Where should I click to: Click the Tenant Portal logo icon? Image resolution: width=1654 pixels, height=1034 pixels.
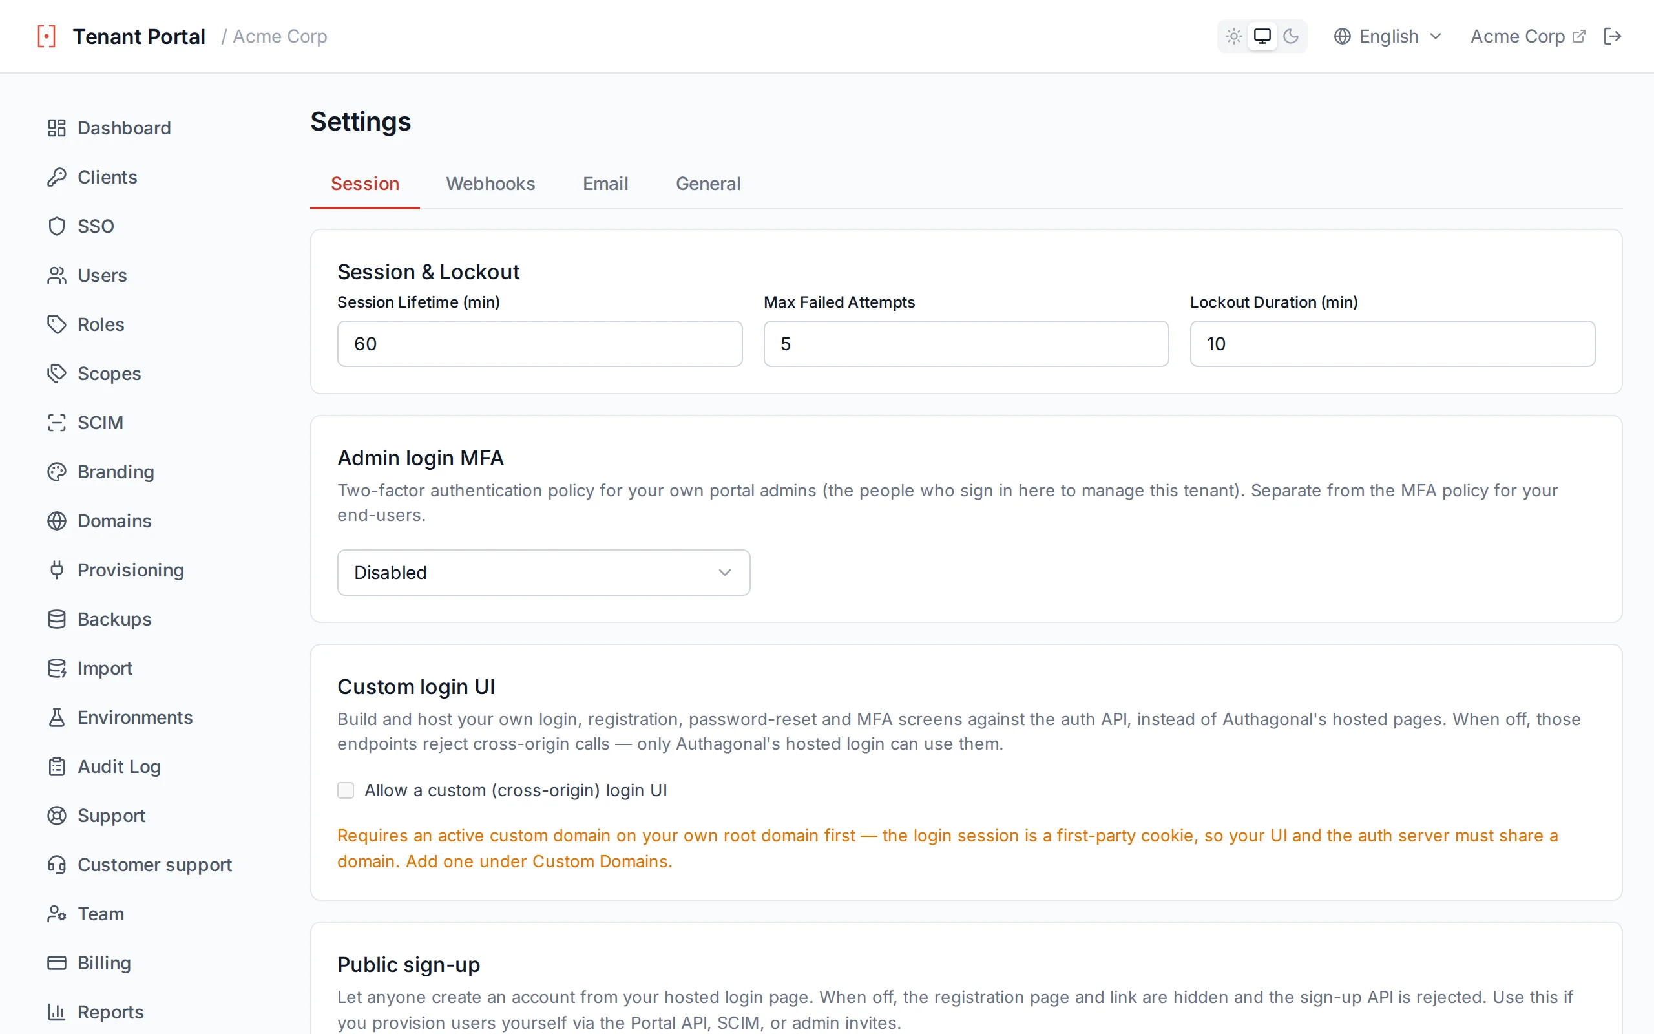pos(47,36)
